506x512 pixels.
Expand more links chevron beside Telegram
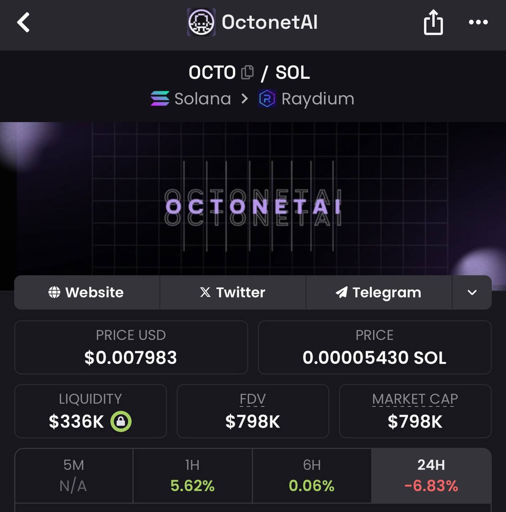click(x=472, y=292)
